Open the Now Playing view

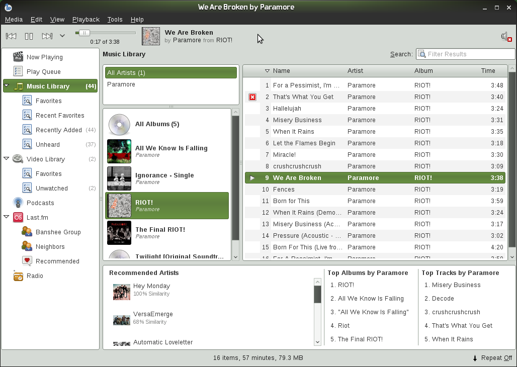point(44,57)
